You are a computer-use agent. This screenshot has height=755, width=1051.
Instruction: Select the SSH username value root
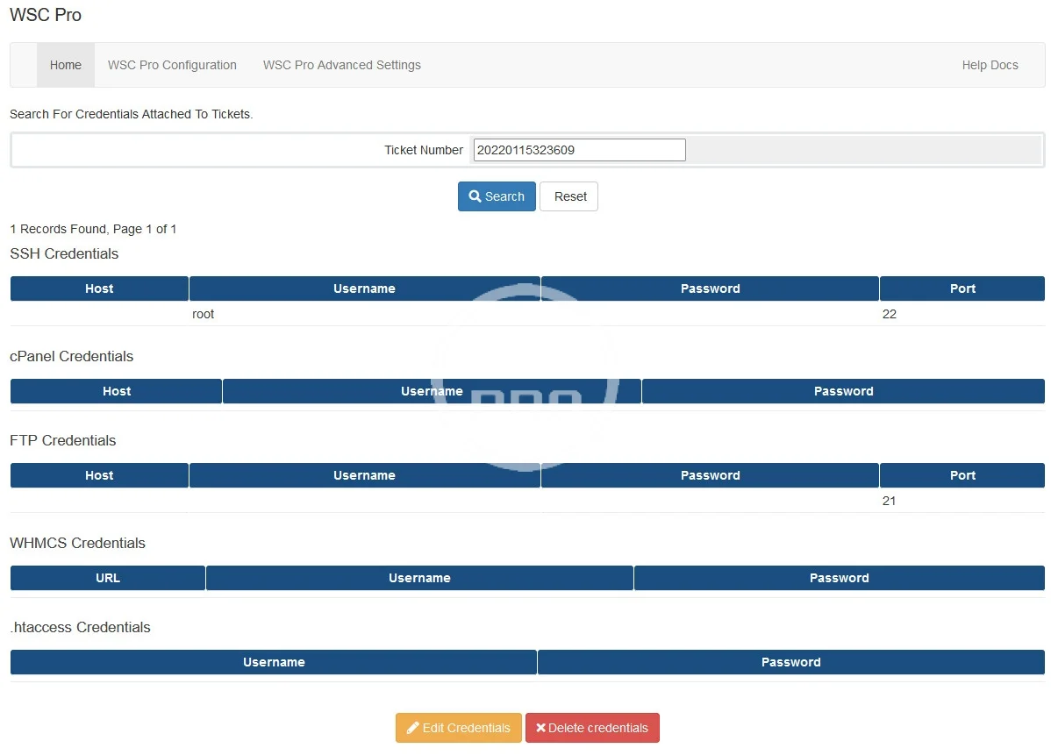204,314
